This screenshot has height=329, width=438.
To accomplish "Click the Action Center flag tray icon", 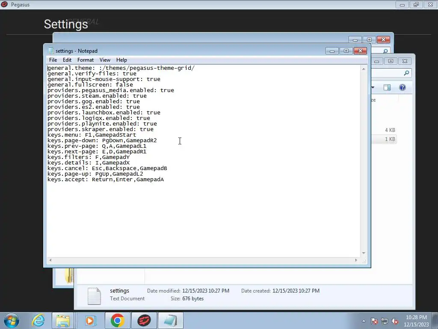I will coord(374,321).
